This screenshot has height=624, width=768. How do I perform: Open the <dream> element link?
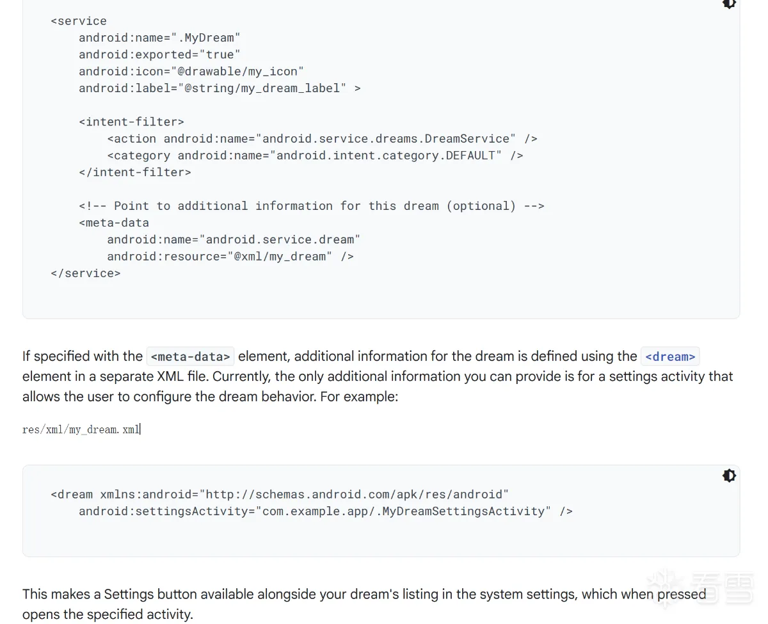click(x=669, y=356)
